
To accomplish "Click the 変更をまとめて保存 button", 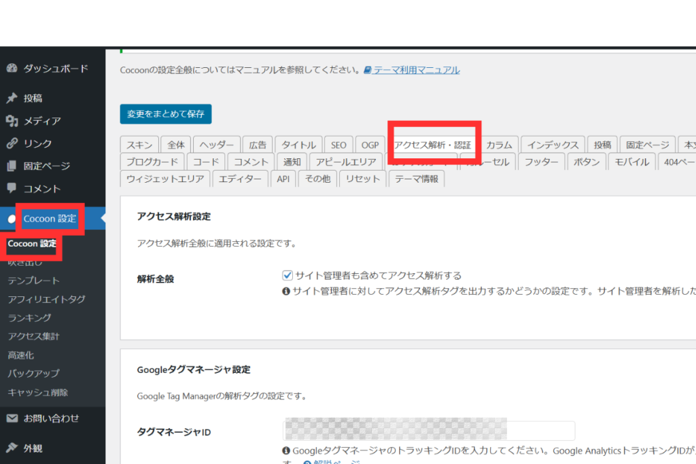I will click(166, 114).
